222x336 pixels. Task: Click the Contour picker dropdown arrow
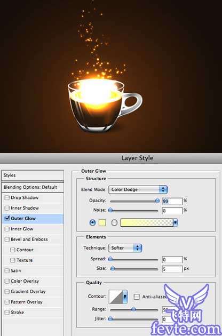(125, 297)
